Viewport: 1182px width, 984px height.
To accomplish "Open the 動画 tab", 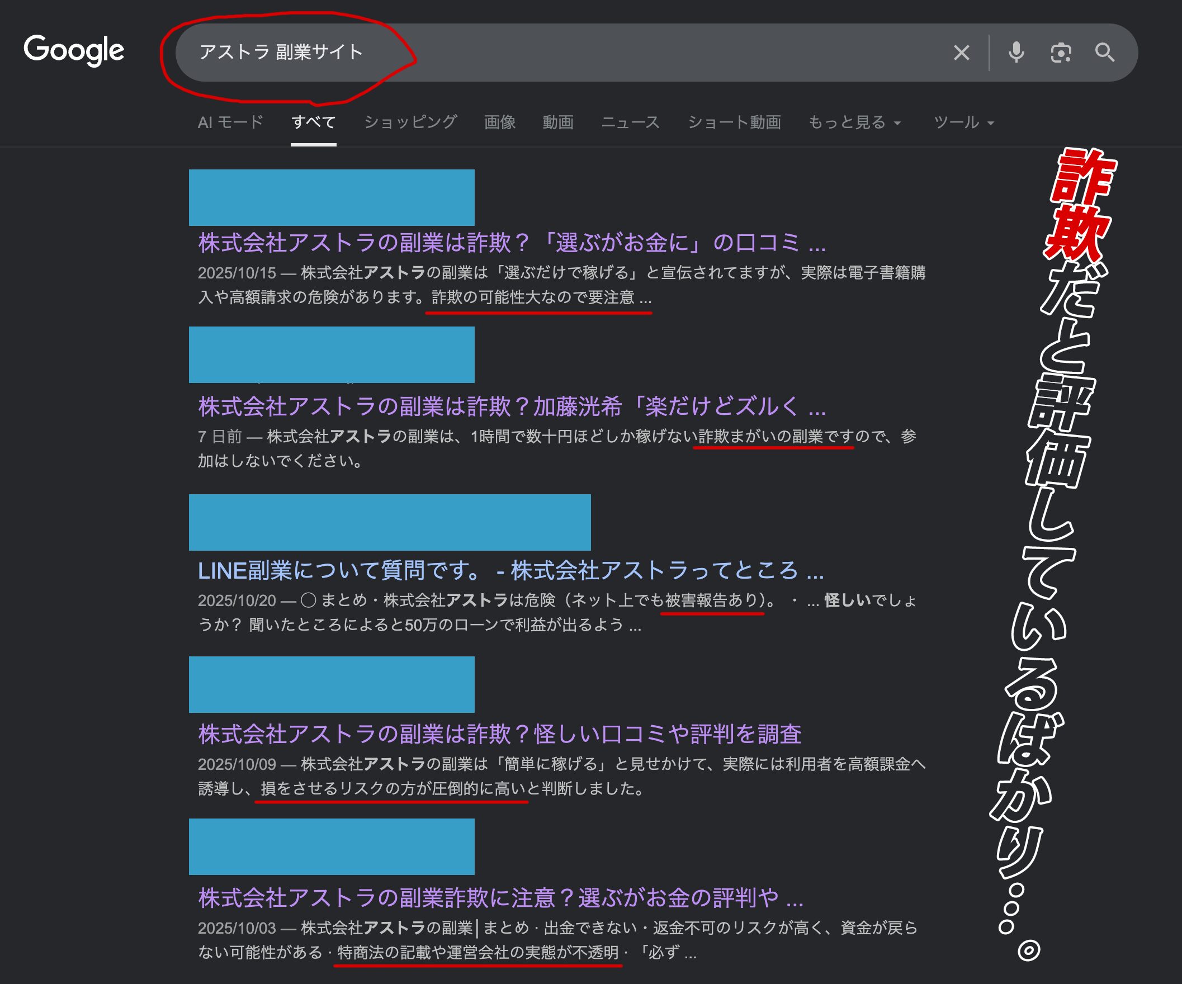I will point(559,122).
